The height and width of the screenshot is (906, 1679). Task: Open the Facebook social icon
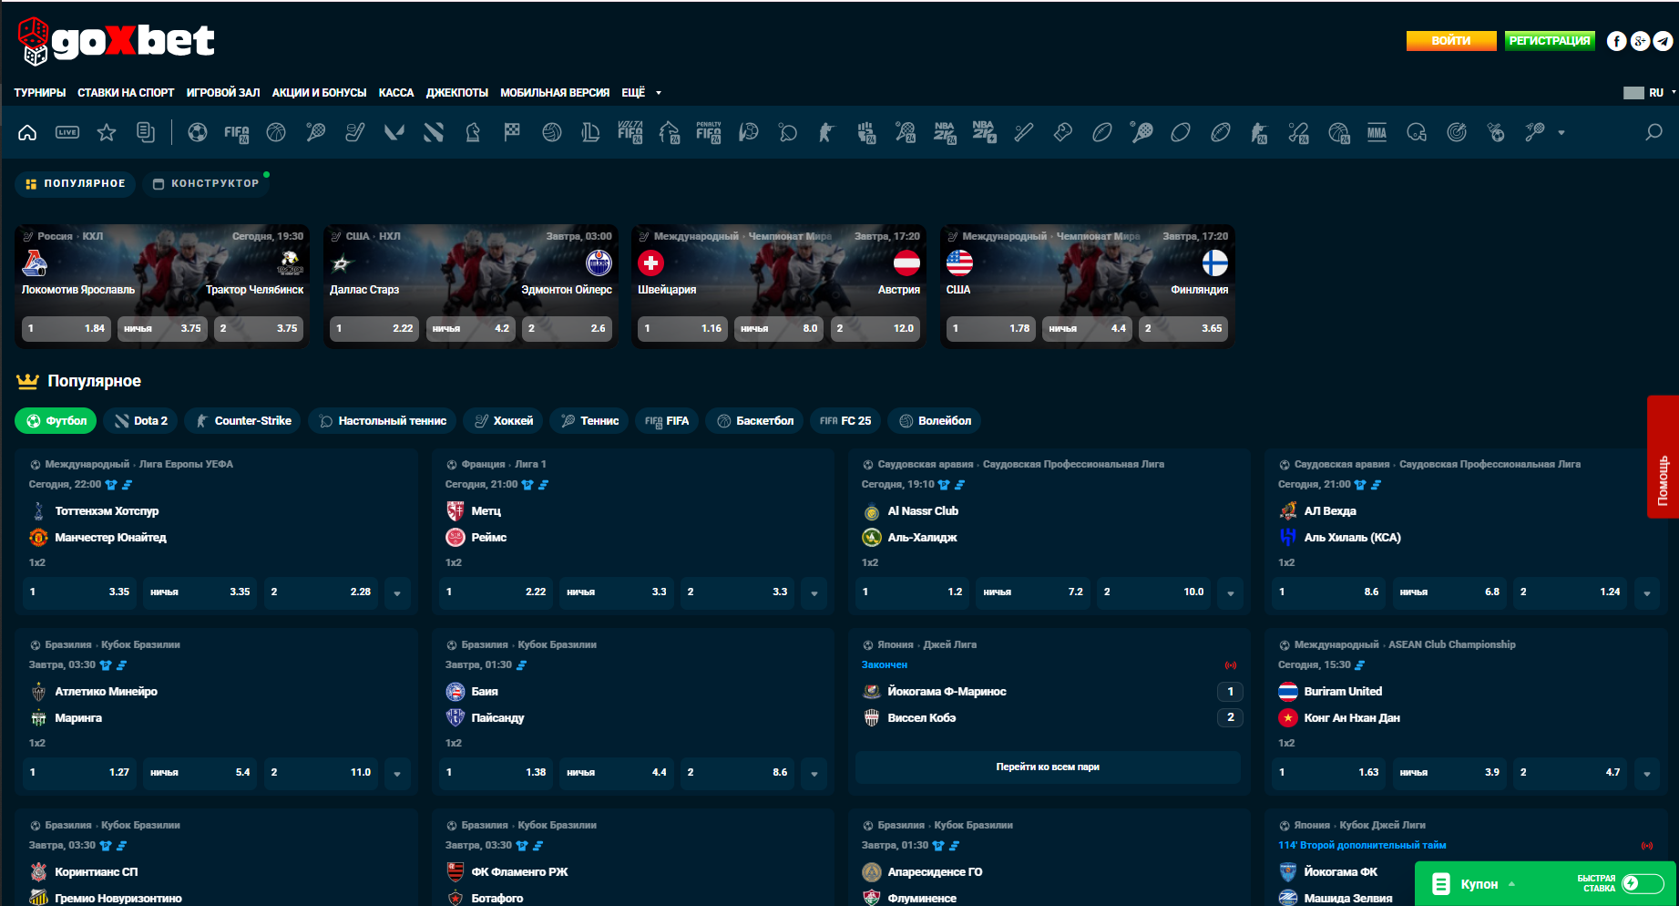click(1616, 41)
